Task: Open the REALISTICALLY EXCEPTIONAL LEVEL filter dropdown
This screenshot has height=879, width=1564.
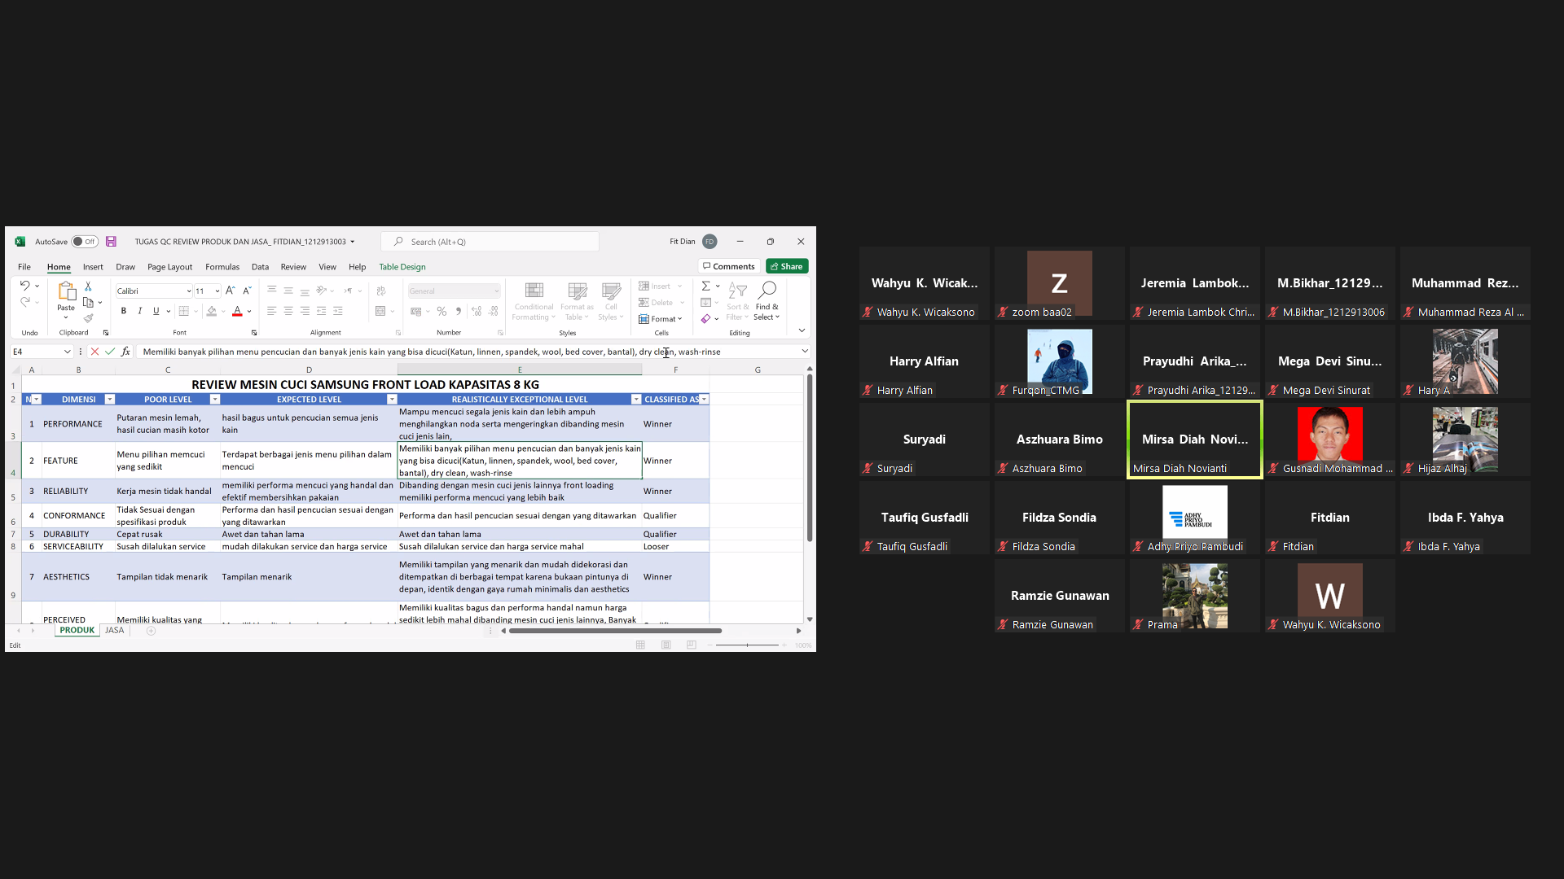Action: [x=636, y=400]
